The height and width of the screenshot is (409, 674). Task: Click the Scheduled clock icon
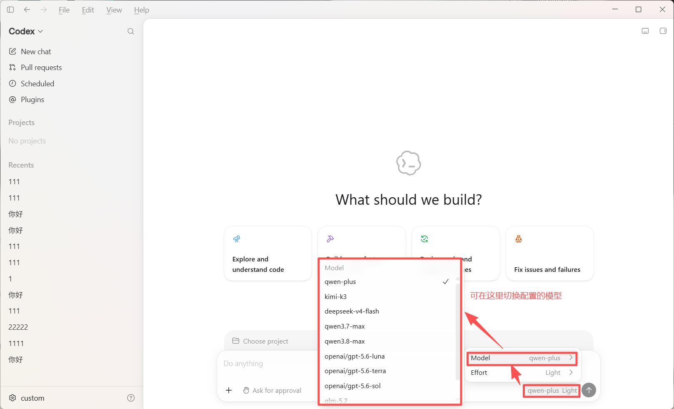12,83
